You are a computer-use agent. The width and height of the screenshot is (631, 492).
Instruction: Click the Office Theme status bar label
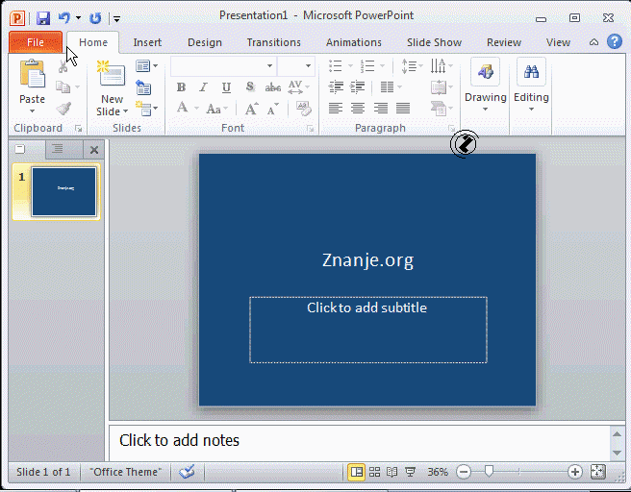(126, 472)
